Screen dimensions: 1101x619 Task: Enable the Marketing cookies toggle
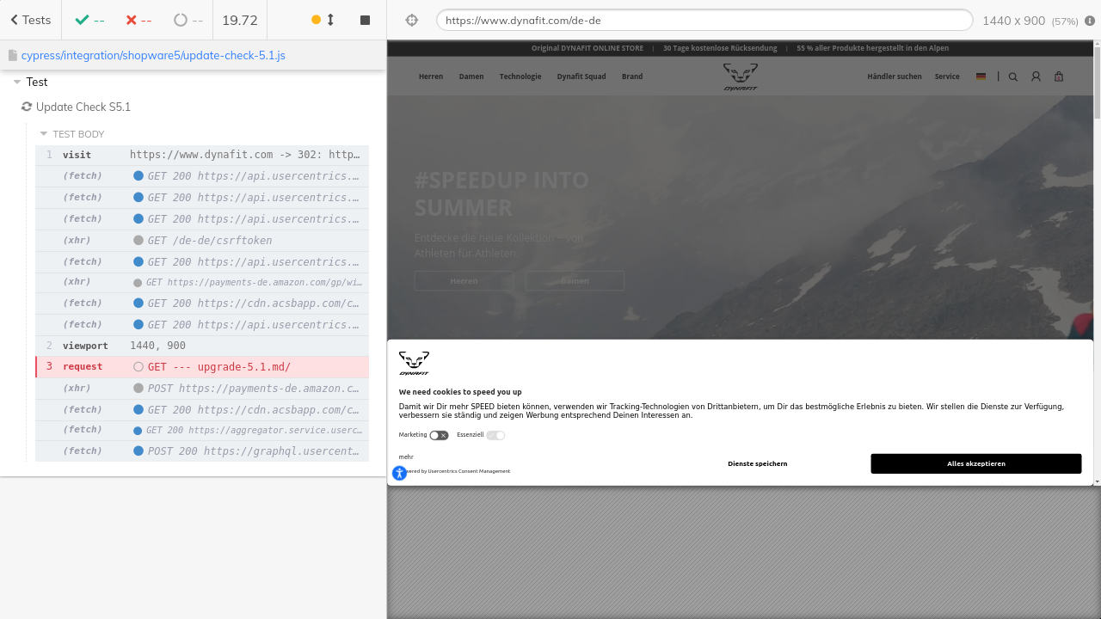(439, 435)
